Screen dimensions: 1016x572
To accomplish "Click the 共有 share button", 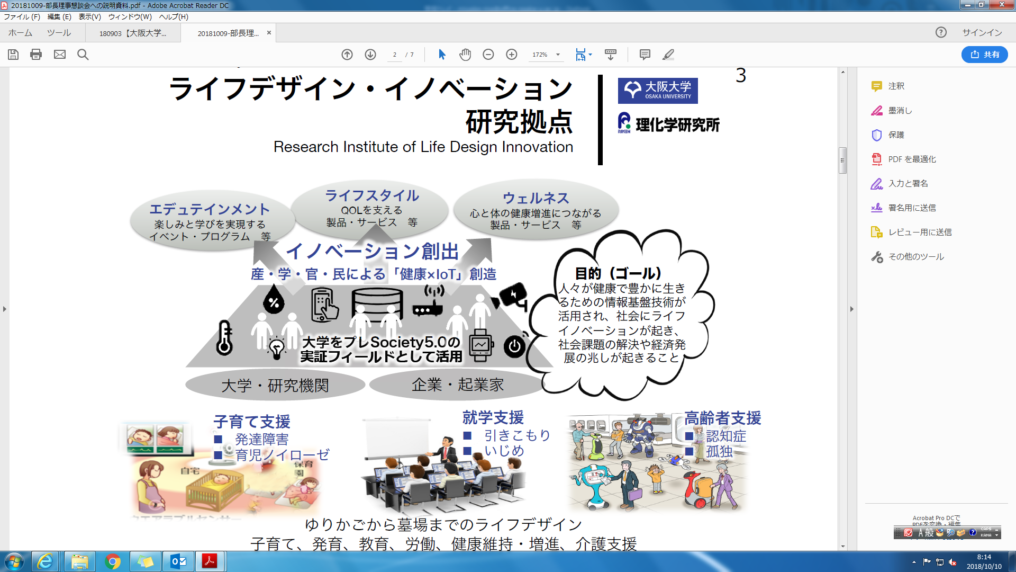I will point(984,55).
